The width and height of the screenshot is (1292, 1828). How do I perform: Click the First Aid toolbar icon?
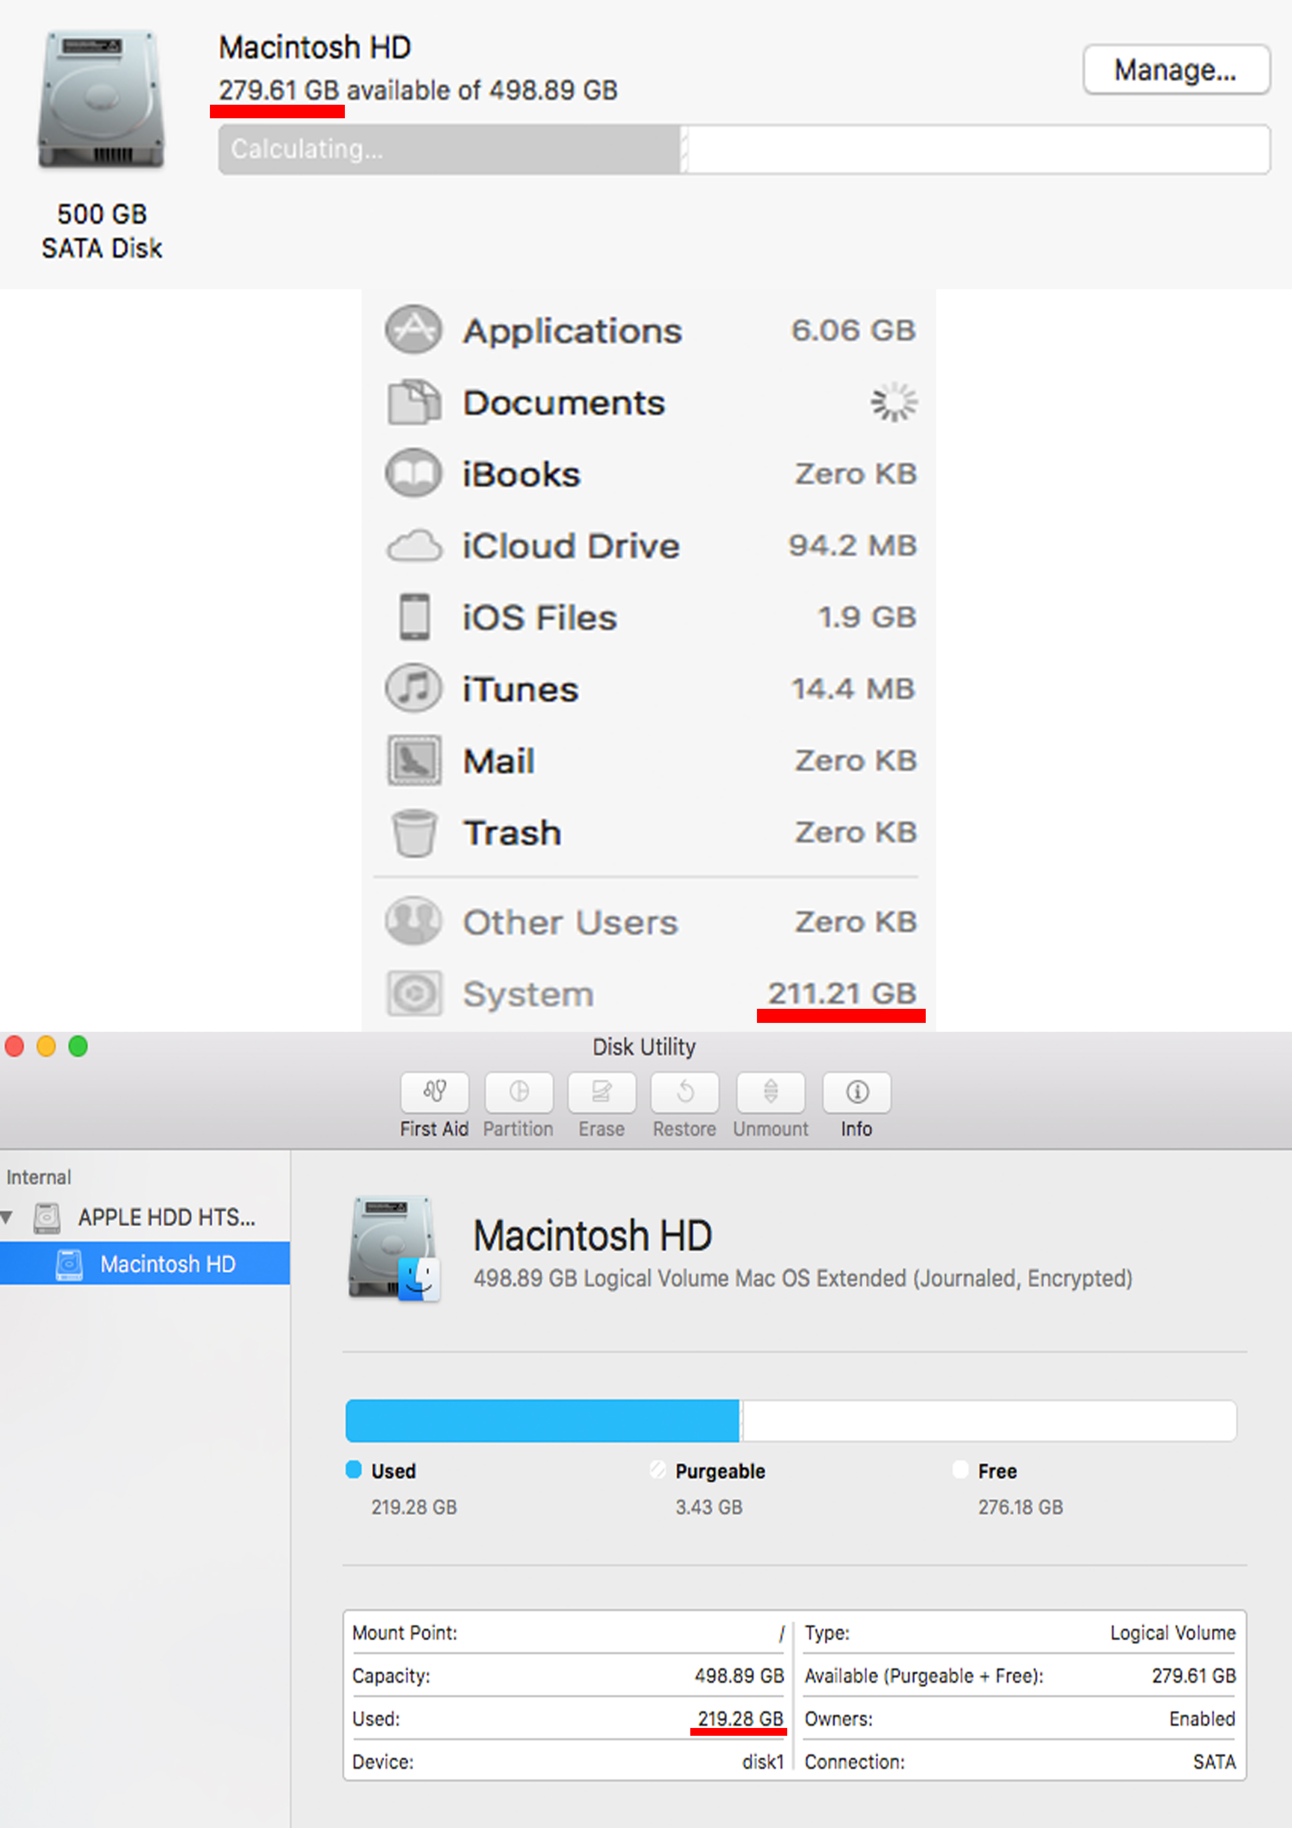coord(434,1092)
